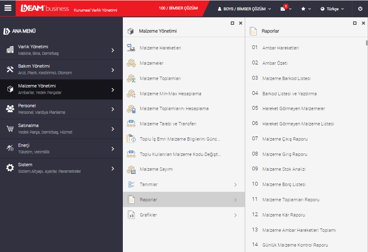The height and width of the screenshot is (252, 368).
Task: Click the Malzeme Talebi ve Transferi icon
Action: tap(131, 124)
